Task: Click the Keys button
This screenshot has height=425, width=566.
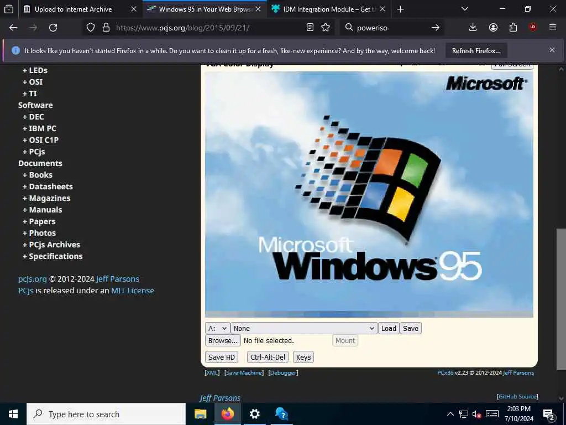Action: (x=303, y=357)
